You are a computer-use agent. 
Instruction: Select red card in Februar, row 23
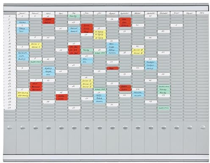point(36,83)
